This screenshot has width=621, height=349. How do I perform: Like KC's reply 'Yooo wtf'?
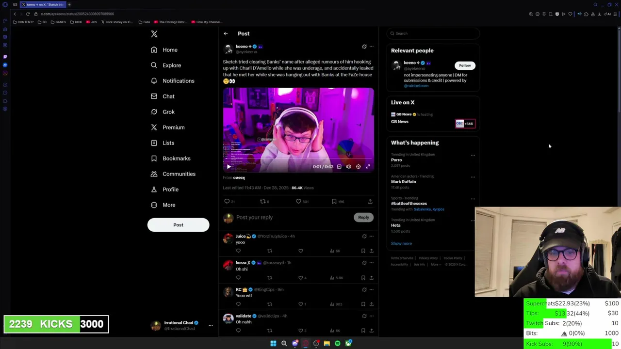coord(301,304)
